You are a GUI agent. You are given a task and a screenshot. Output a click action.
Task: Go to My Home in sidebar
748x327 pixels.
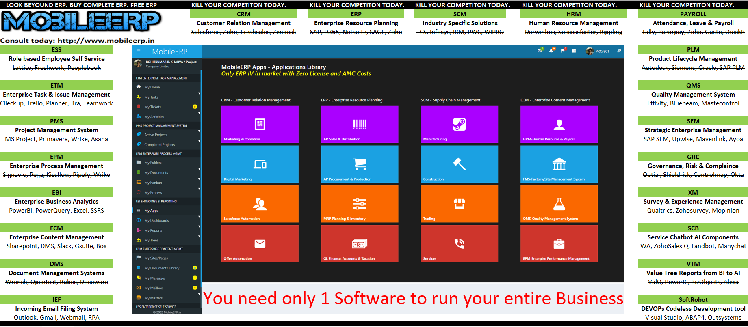[167, 87]
